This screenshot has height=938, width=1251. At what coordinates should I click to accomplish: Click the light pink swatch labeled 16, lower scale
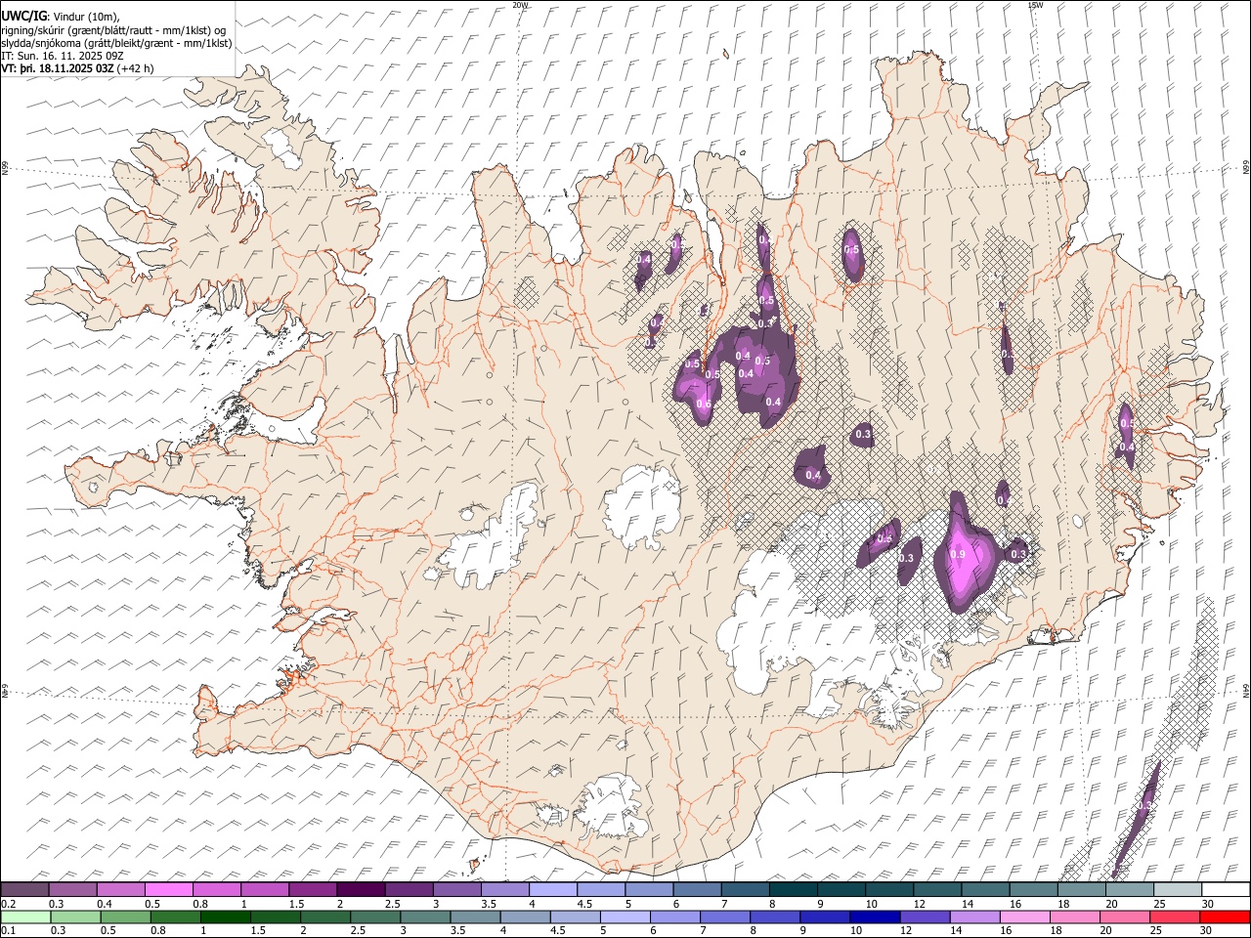click(1024, 917)
